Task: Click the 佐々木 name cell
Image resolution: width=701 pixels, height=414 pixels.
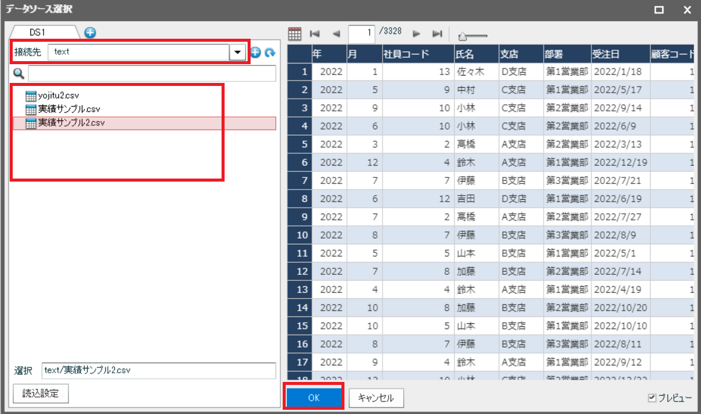Action: 476,71
